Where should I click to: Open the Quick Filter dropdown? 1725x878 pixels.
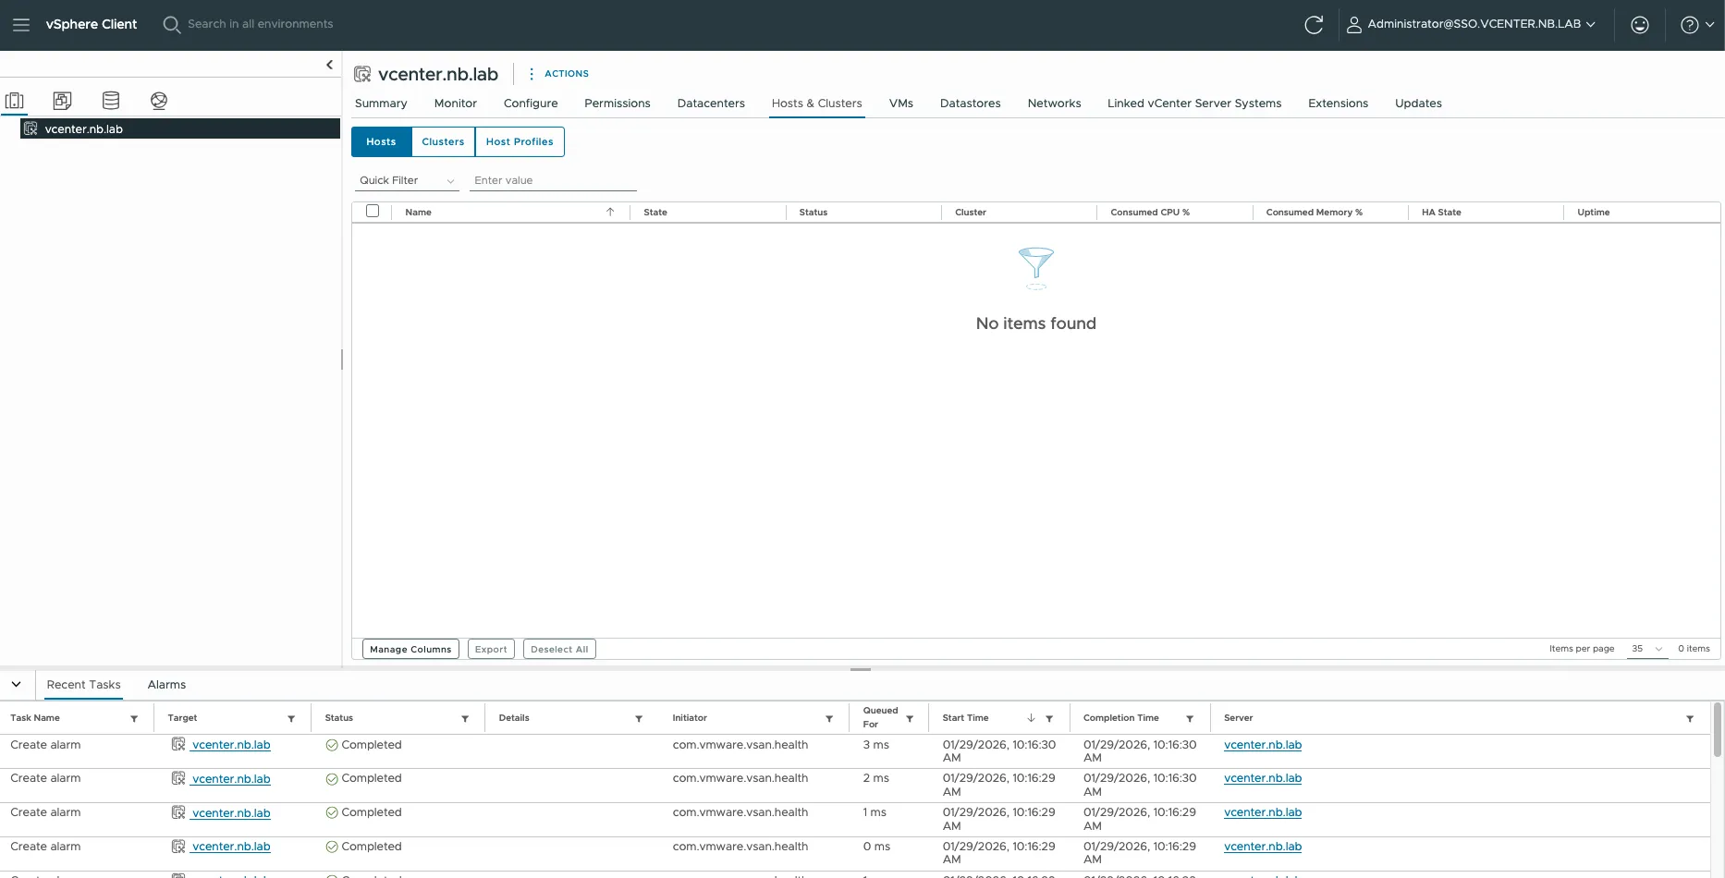[x=407, y=180]
